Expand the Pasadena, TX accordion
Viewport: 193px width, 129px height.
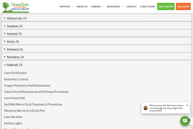tap(15, 26)
